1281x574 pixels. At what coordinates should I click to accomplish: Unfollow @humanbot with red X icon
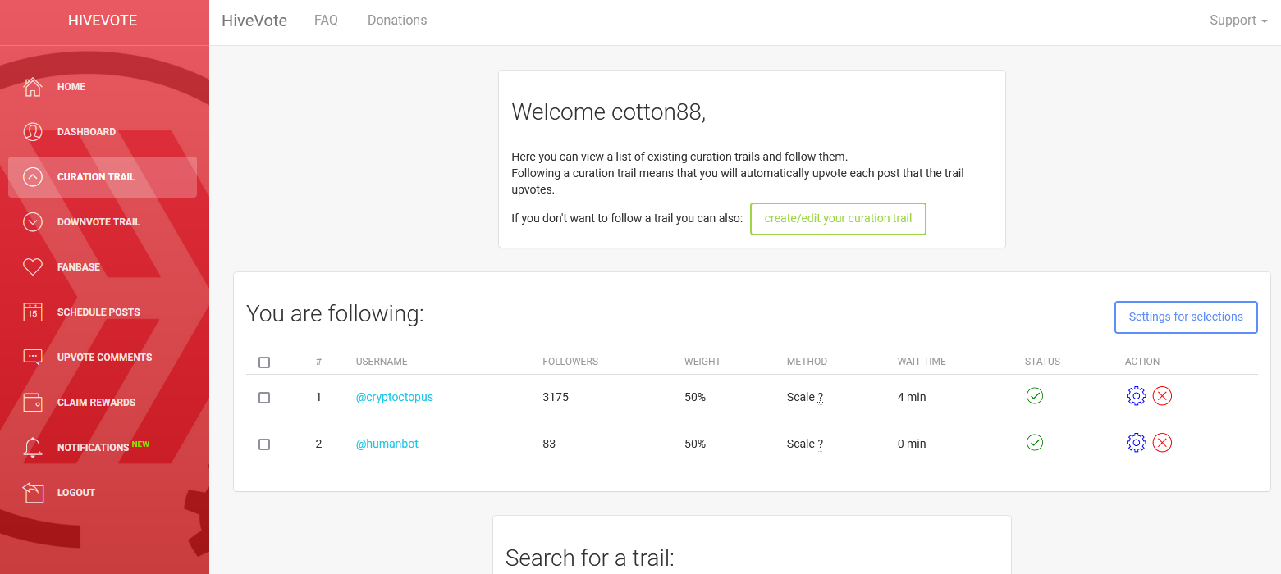click(x=1162, y=443)
